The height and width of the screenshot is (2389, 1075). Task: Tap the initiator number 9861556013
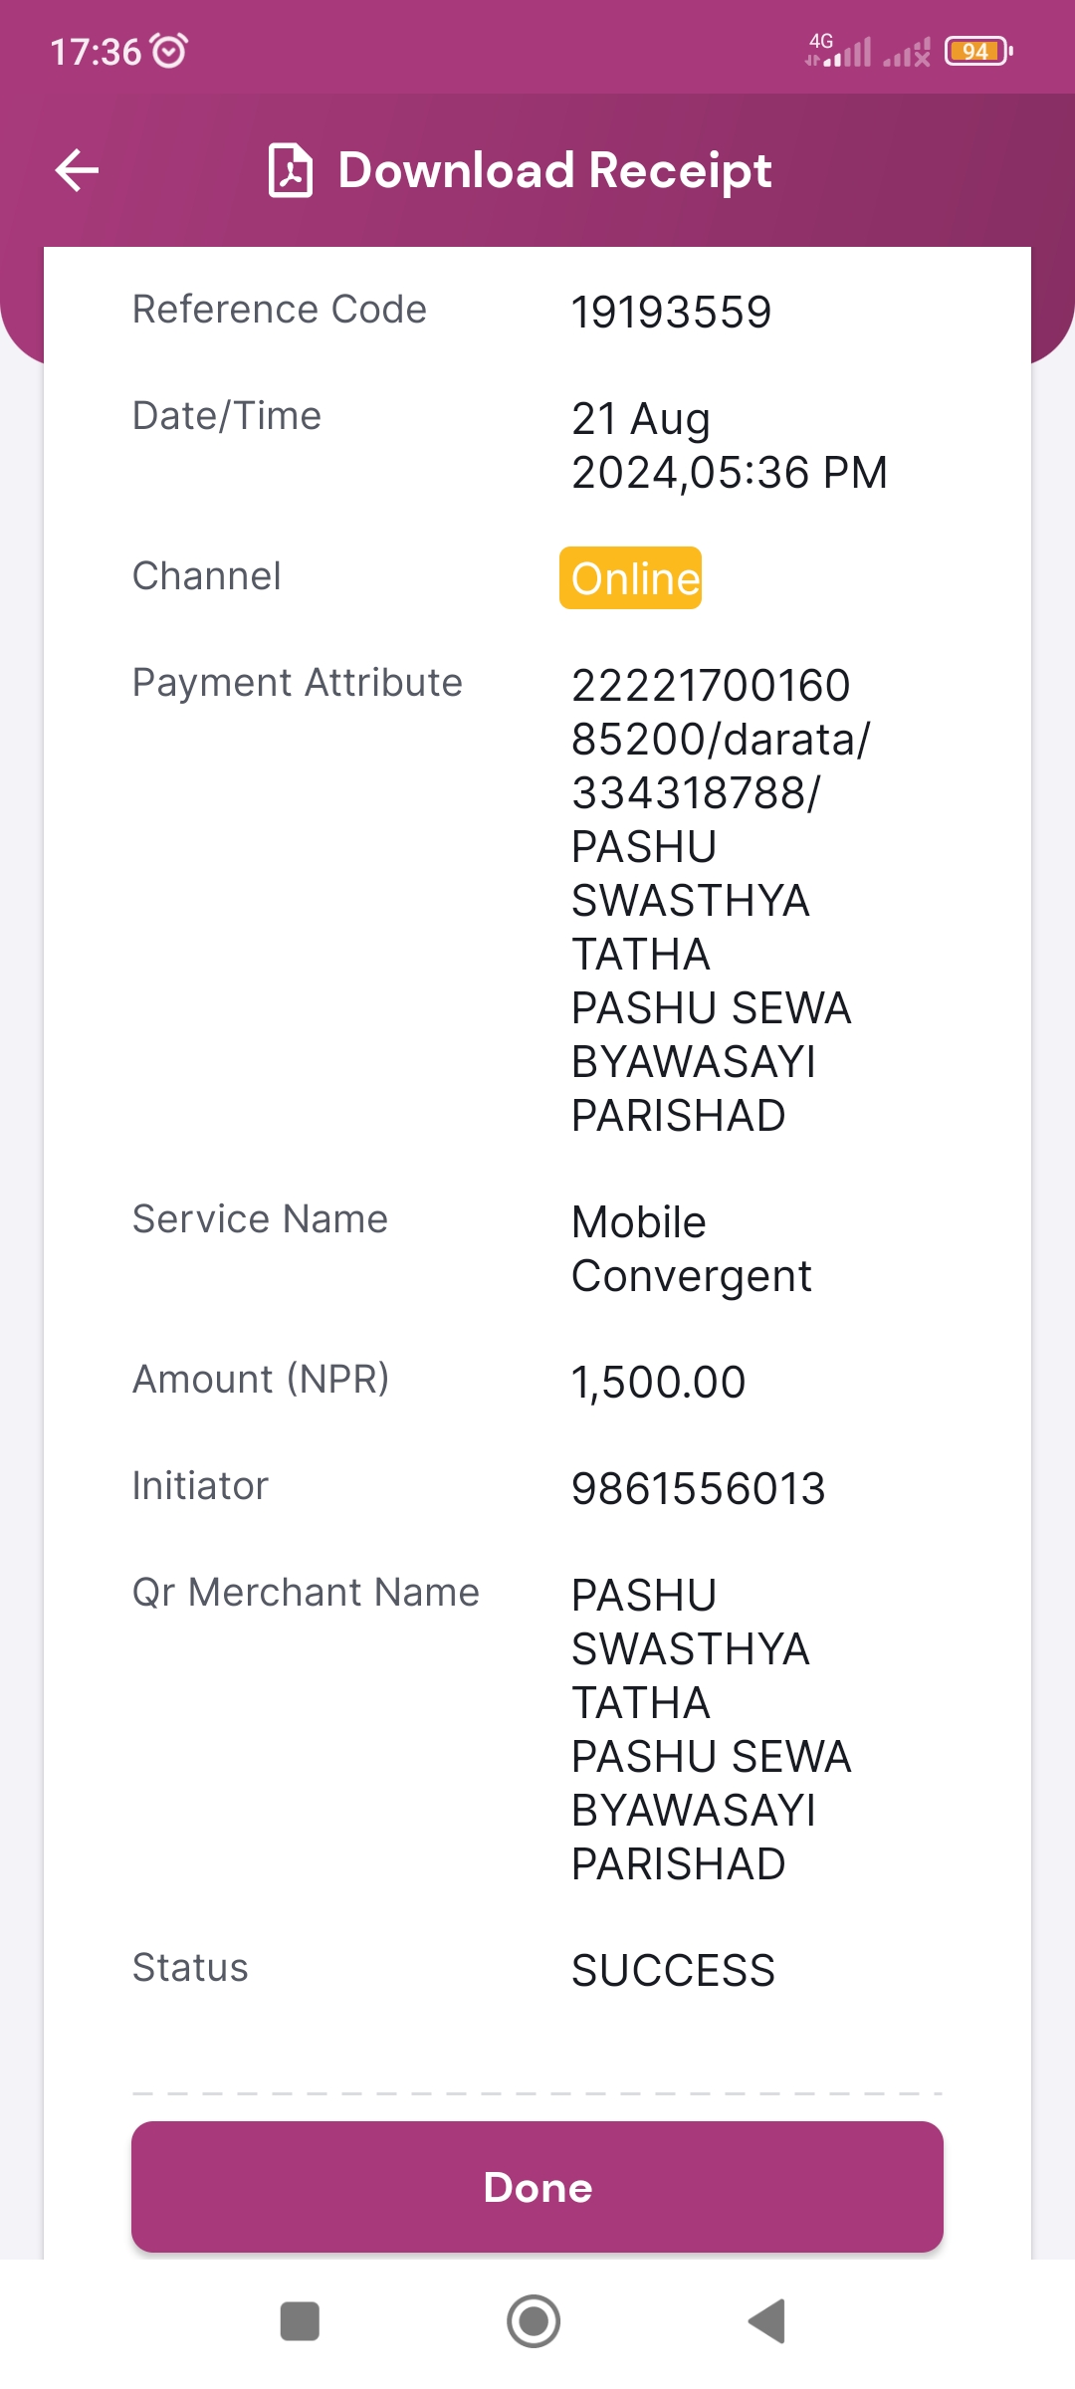699,1489
